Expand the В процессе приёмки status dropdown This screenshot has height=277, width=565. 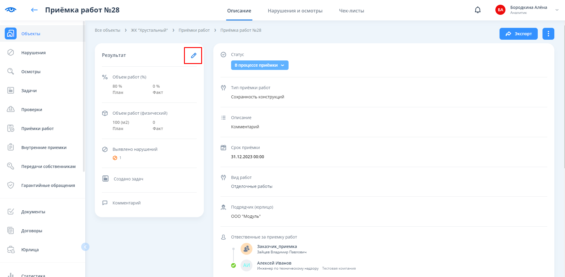pos(260,65)
